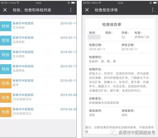Open DR左股骨正位 record from 2018-05-03

point(38,97)
